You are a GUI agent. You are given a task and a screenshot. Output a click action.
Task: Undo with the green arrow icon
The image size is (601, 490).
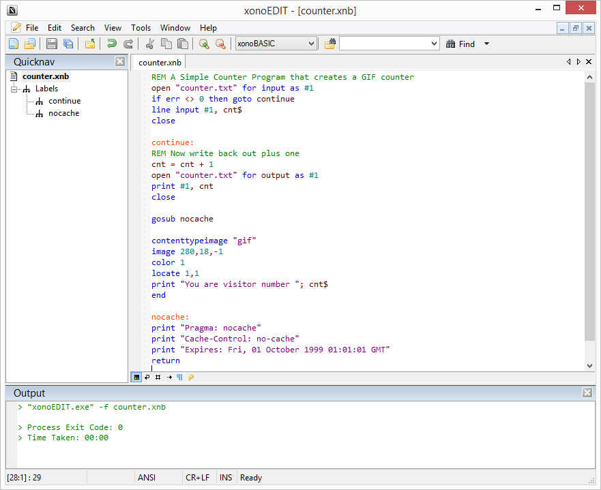tap(112, 44)
